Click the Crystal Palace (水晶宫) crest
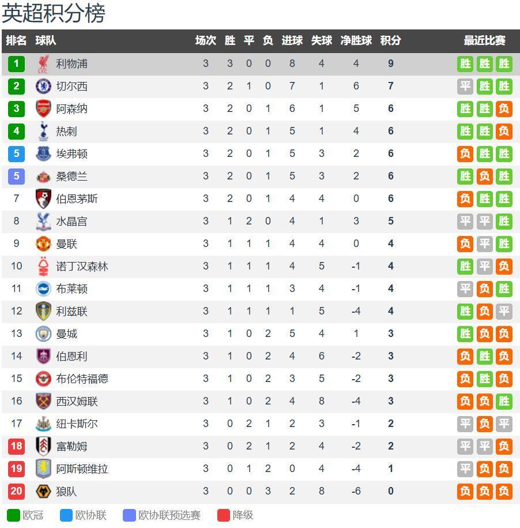 pyautogui.click(x=43, y=221)
